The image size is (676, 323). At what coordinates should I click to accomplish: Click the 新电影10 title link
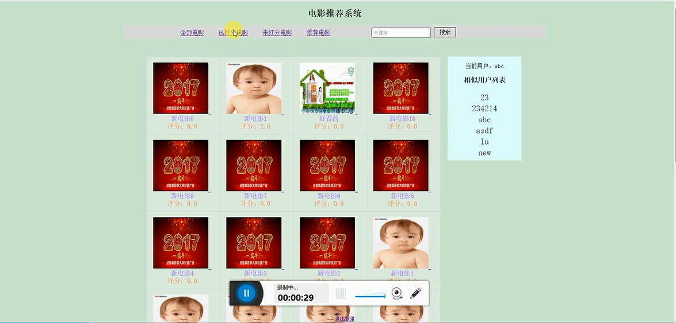[402, 119]
